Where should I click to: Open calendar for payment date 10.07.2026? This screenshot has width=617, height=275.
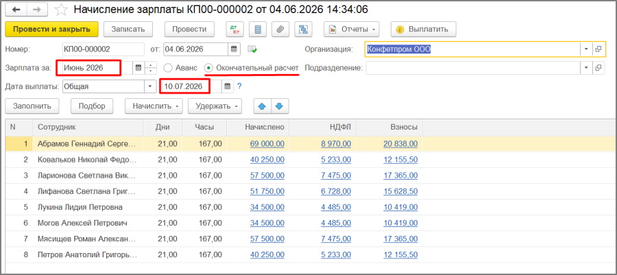(228, 86)
